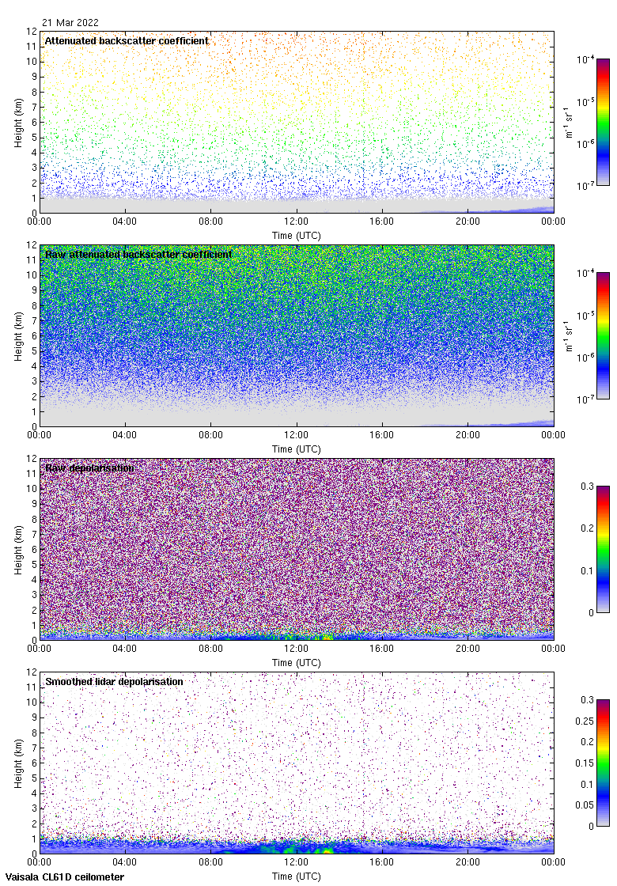Click the top panel's backscatter colorbar
The height and width of the screenshot is (886, 617).
click(x=602, y=122)
